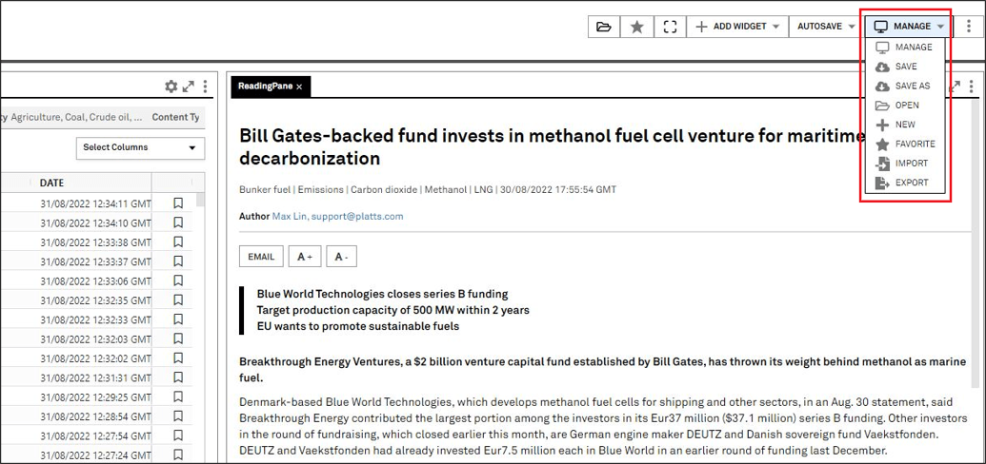The height and width of the screenshot is (464, 986).
Task: Toggle bookmark for the 12:29:25 GMT row
Action: coord(178,396)
